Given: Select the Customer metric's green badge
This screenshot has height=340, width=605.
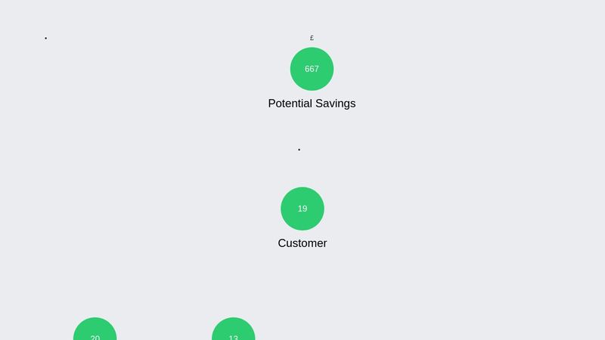Looking at the screenshot, I should tap(302, 209).
